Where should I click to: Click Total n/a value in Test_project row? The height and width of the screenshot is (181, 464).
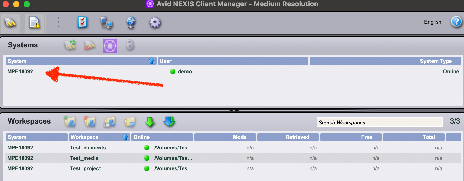pyautogui.click(x=439, y=168)
